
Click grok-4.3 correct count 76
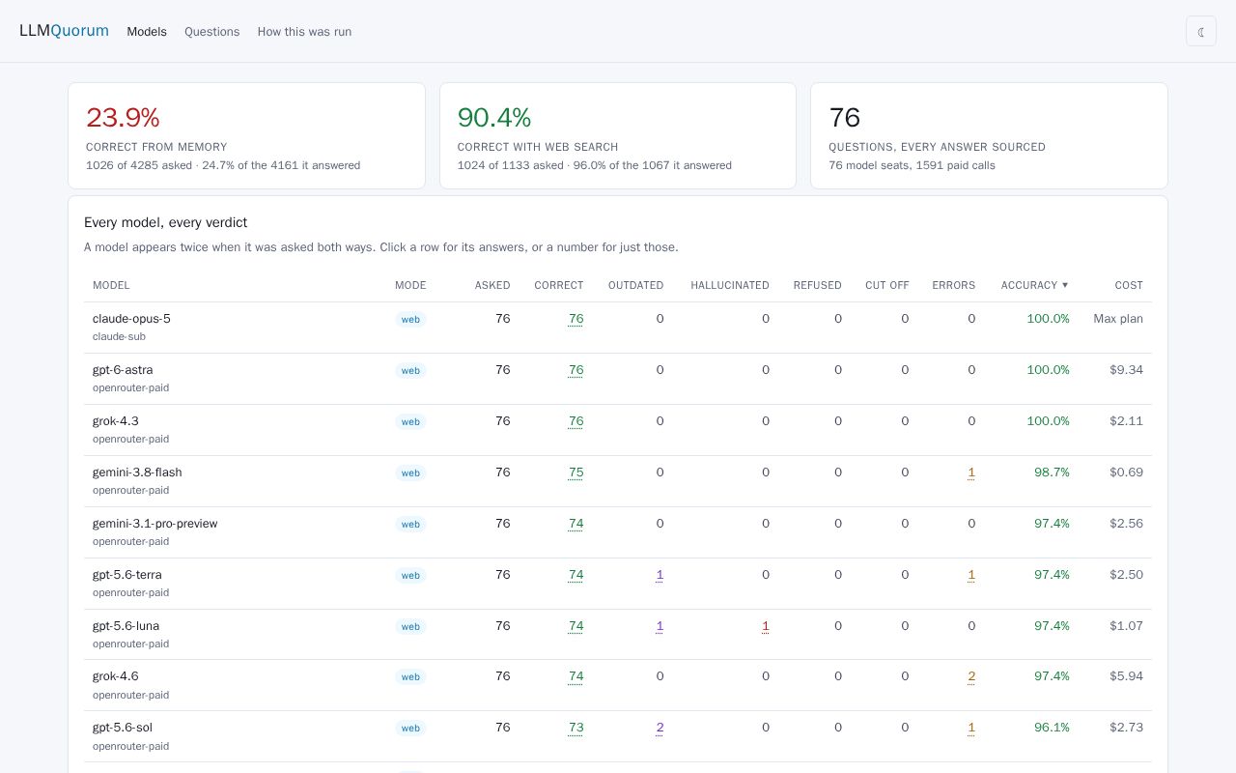pyautogui.click(x=576, y=421)
